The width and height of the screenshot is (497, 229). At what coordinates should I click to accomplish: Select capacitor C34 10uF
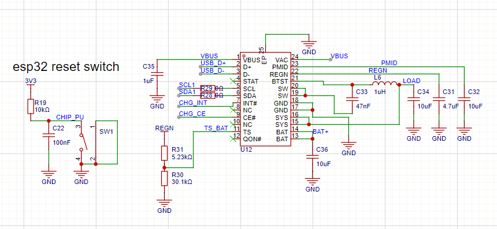tap(414, 99)
